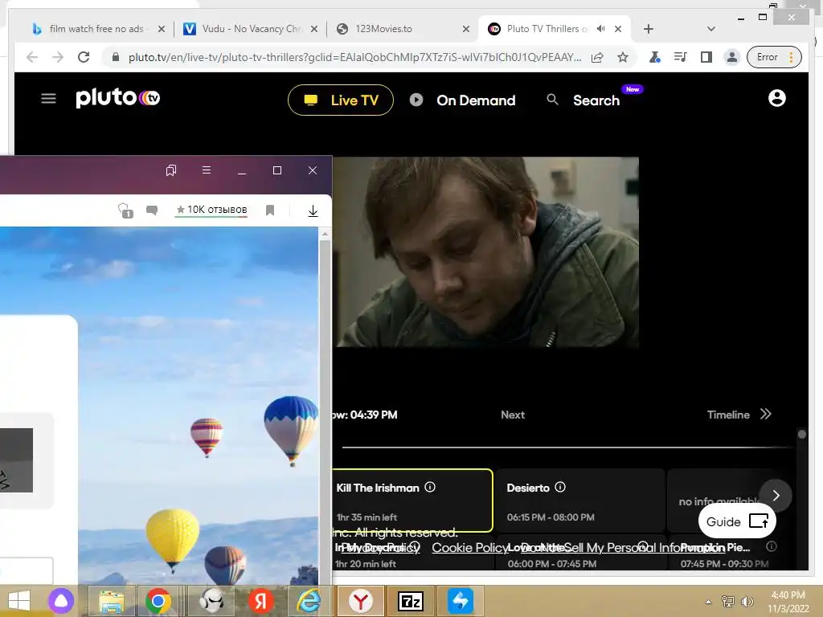Click Yandex protect shield icon
This screenshot has width=823, height=617.
[x=125, y=210]
